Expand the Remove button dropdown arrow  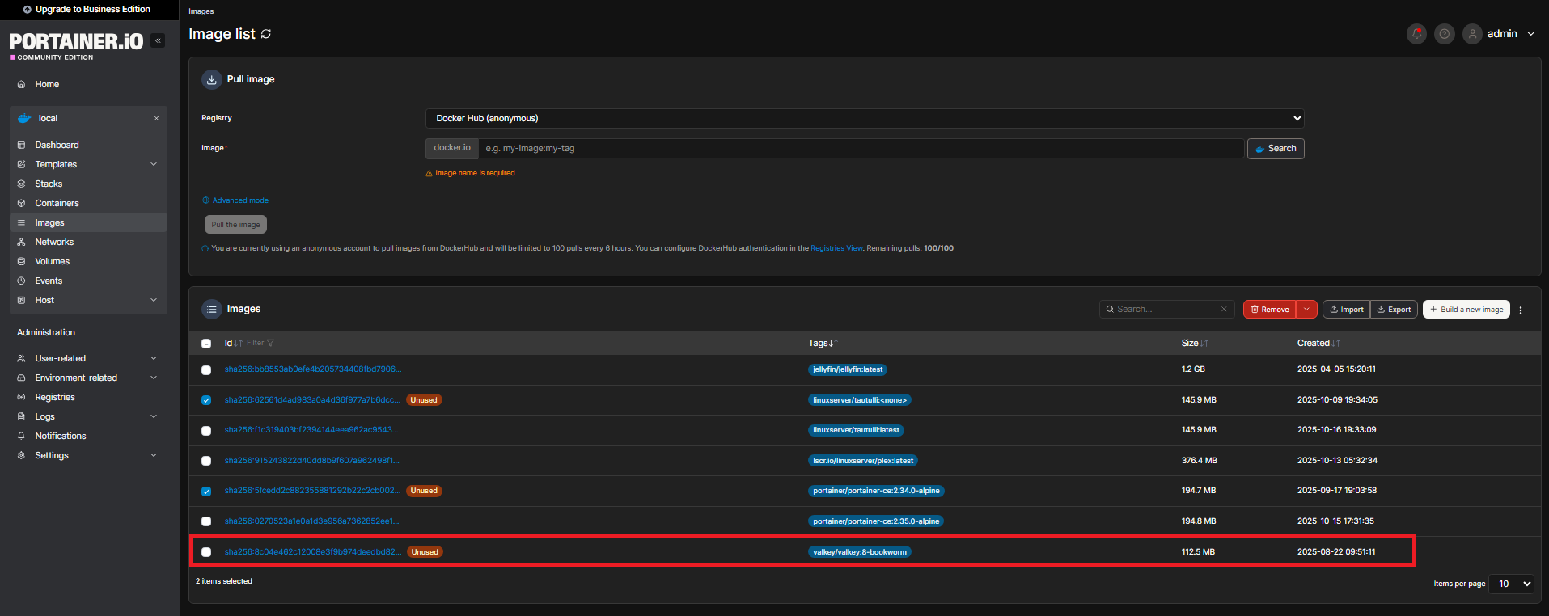[x=1306, y=310]
